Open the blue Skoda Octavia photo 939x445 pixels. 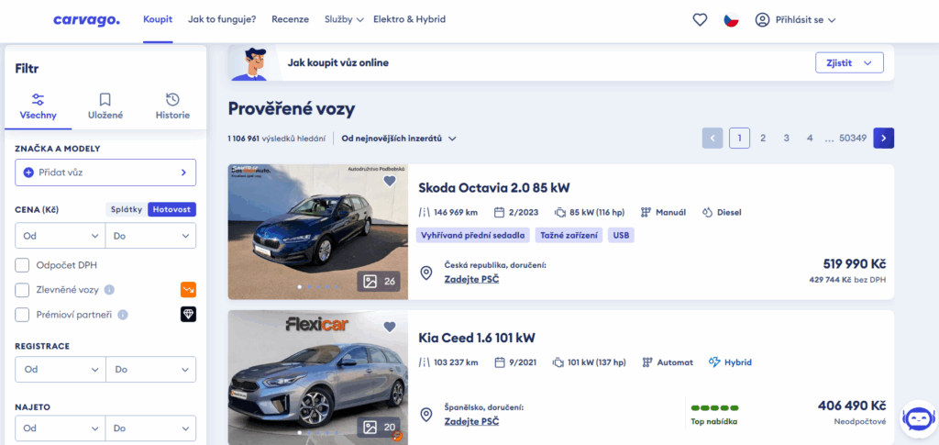[x=318, y=232]
